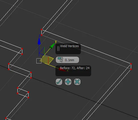Click the Weld Vertices caddy title
This screenshot has height=120, width=138.
coord(69,46)
